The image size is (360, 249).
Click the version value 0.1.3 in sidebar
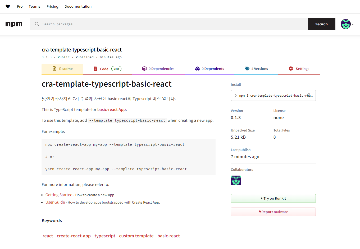coord(236,118)
